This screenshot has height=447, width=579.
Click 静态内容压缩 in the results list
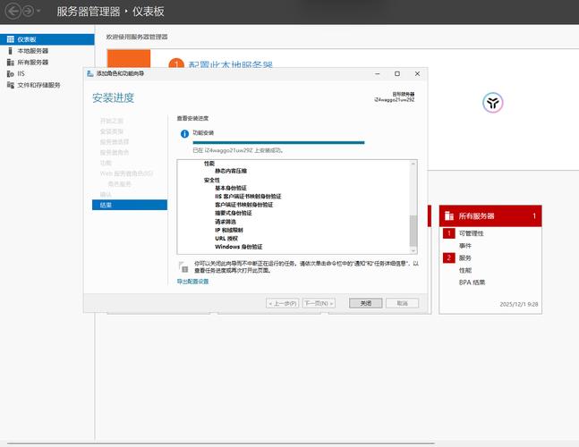231,171
